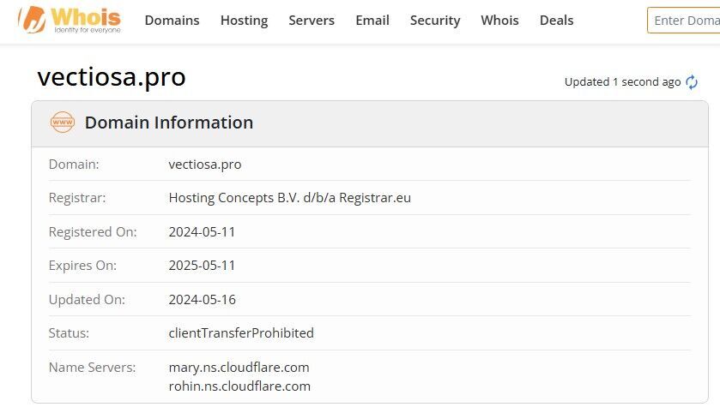Click the Domain Information header
Viewport: 720px width, 413px height.
click(169, 123)
